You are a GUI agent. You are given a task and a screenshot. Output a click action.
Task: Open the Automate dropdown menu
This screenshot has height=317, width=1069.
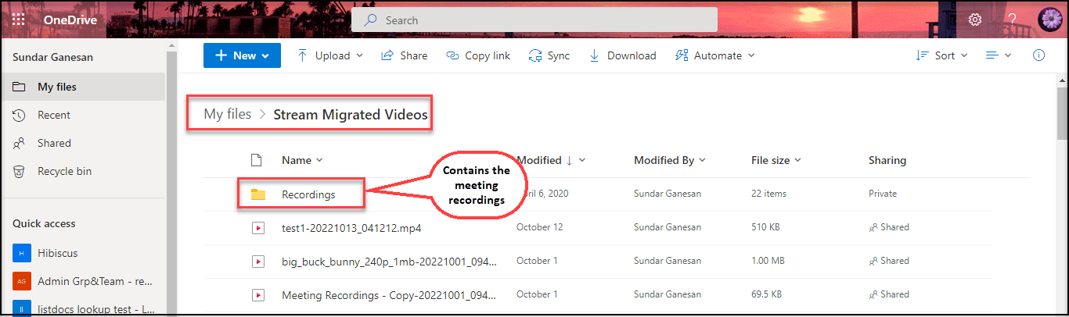[x=714, y=55]
